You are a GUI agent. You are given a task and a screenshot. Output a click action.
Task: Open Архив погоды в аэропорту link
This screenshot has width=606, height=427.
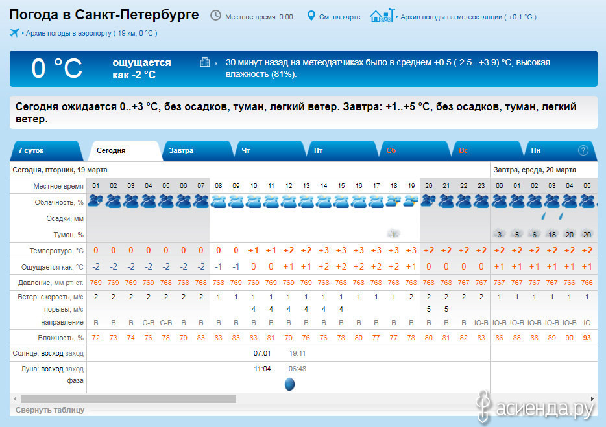point(91,33)
